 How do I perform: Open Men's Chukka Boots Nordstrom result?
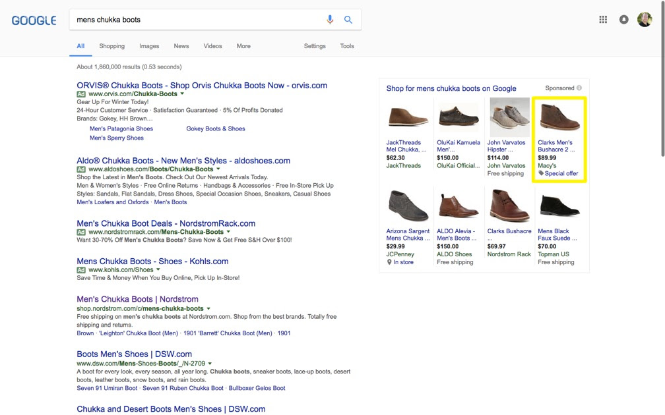click(x=137, y=299)
